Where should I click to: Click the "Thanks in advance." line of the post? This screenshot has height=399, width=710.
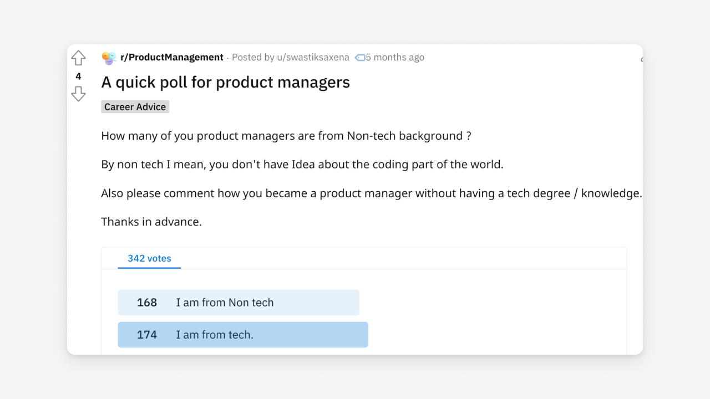click(x=151, y=222)
